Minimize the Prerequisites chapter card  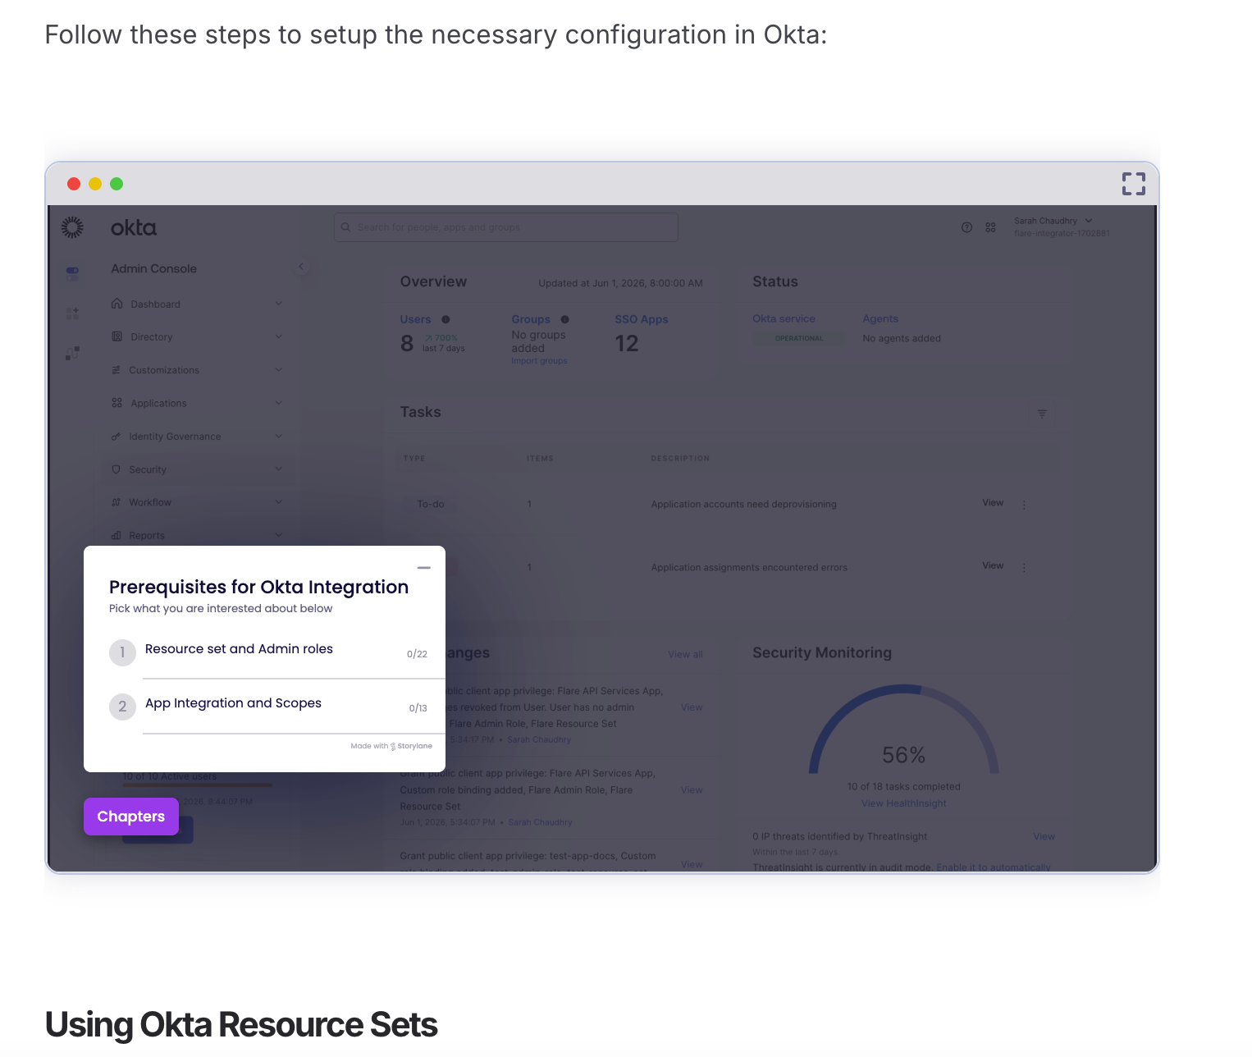coord(423,568)
